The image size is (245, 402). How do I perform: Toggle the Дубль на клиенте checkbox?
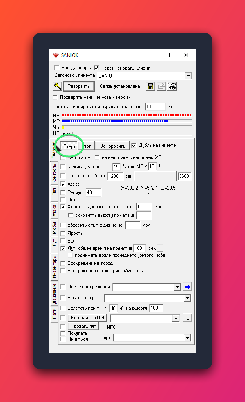point(134,145)
